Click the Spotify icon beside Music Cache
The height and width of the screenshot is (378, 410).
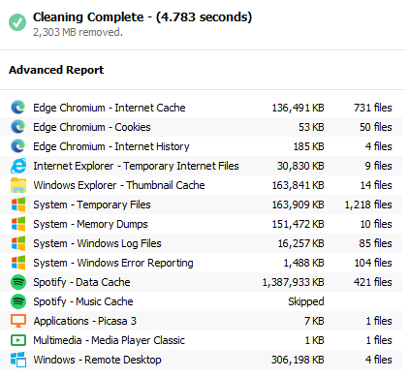point(18,301)
